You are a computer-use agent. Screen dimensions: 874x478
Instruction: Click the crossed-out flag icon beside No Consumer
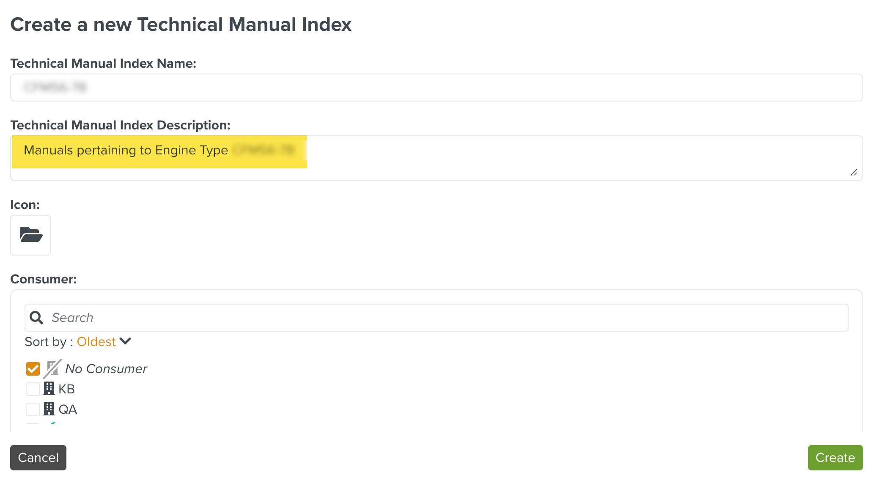52,368
